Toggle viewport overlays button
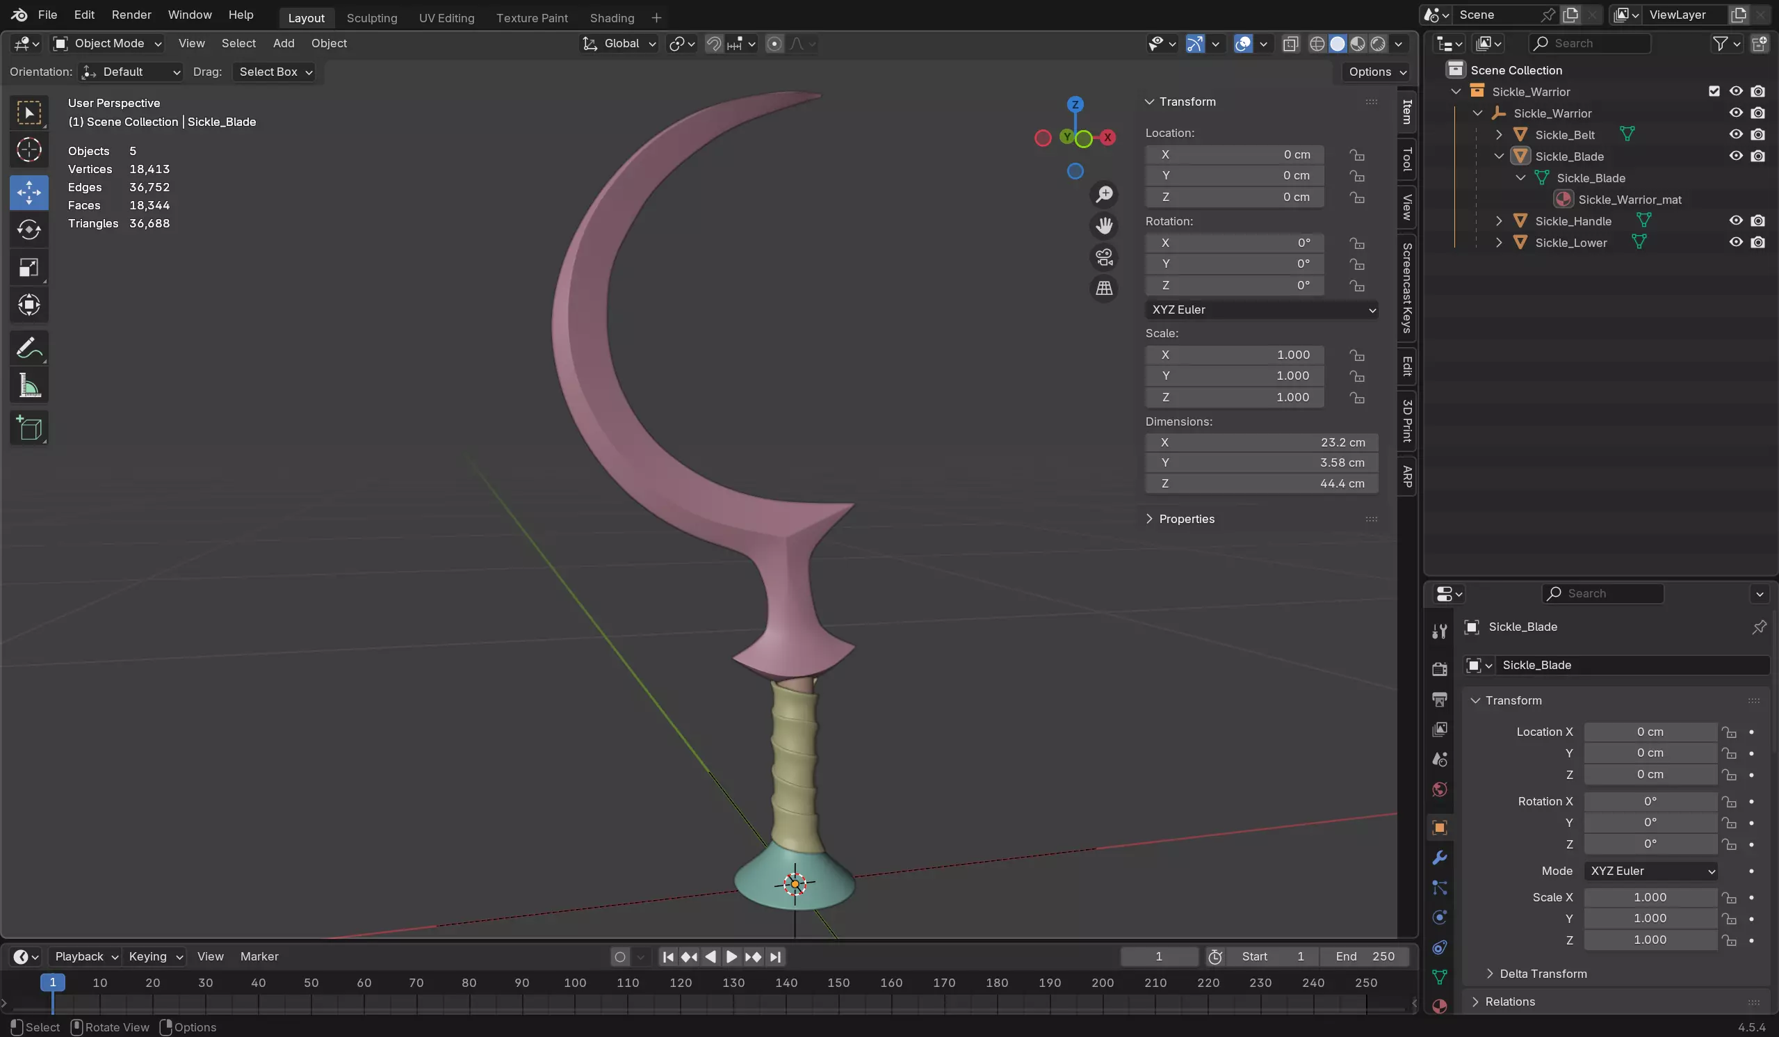The image size is (1779, 1037). (x=1243, y=44)
